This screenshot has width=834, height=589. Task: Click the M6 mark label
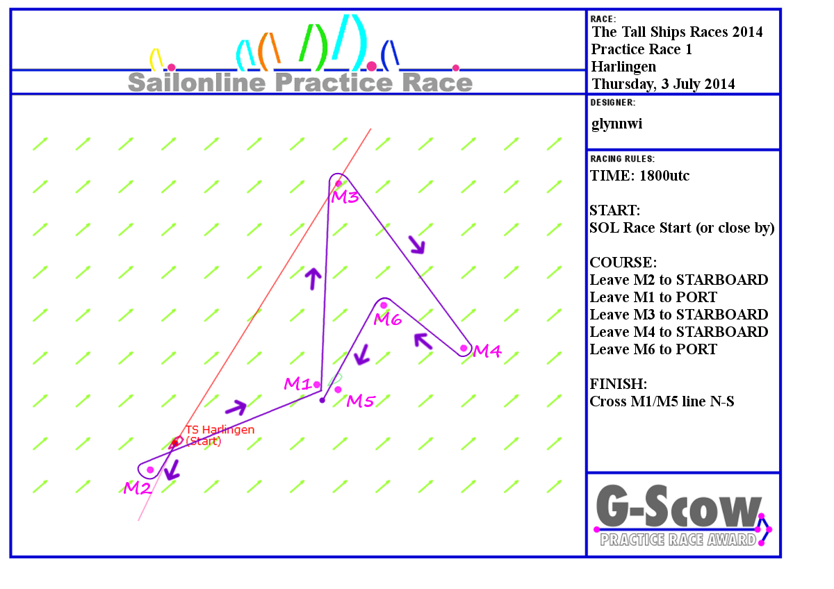point(387,320)
